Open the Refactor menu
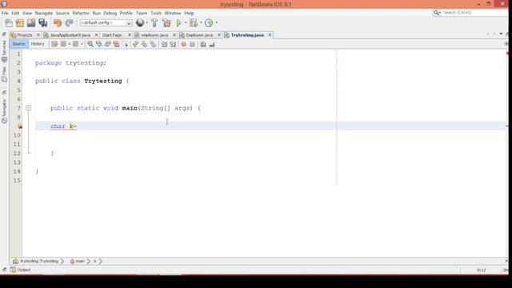The width and height of the screenshot is (512, 288). click(x=81, y=13)
